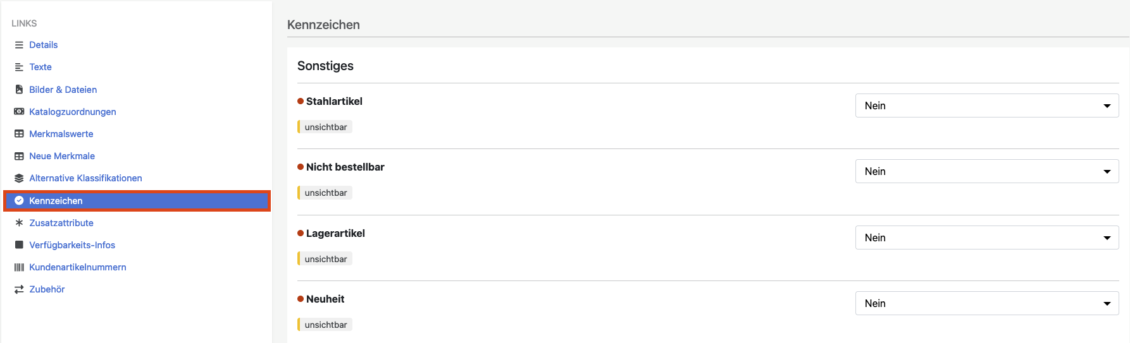Open the Katalogzuordnungen link
The image size is (1130, 343).
click(x=73, y=112)
